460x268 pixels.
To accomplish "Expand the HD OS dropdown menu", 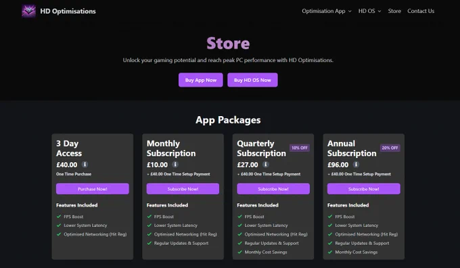I will click(x=369, y=11).
